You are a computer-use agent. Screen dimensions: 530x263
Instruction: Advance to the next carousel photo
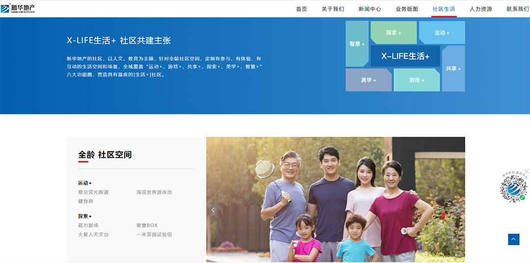pos(458,210)
